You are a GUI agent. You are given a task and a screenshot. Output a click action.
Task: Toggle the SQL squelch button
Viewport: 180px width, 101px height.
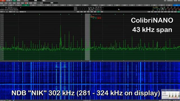[14, 3]
